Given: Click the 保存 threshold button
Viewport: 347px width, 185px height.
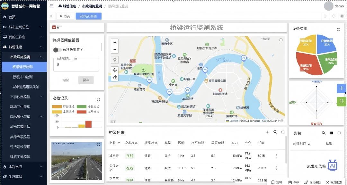Looking at the screenshot, I should pyautogui.click(x=86, y=80).
